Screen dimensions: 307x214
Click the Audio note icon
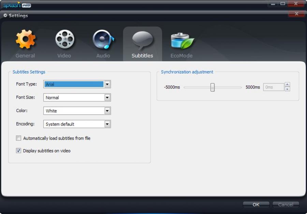pos(103,38)
